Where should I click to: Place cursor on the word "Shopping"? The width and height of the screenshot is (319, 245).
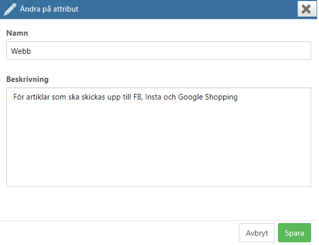221,97
